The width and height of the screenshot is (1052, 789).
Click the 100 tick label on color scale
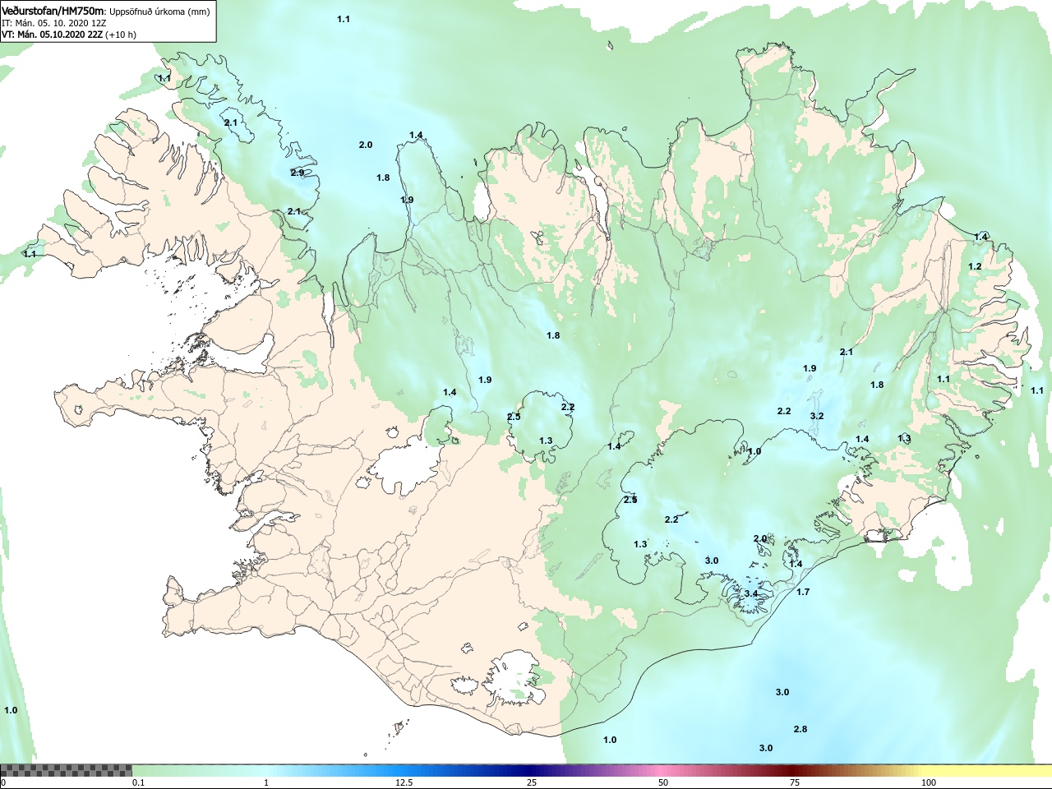[929, 782]
